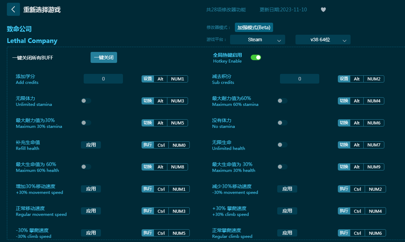
Task: Select 加强模式(Beta) trainer mode
Action: 254,27
